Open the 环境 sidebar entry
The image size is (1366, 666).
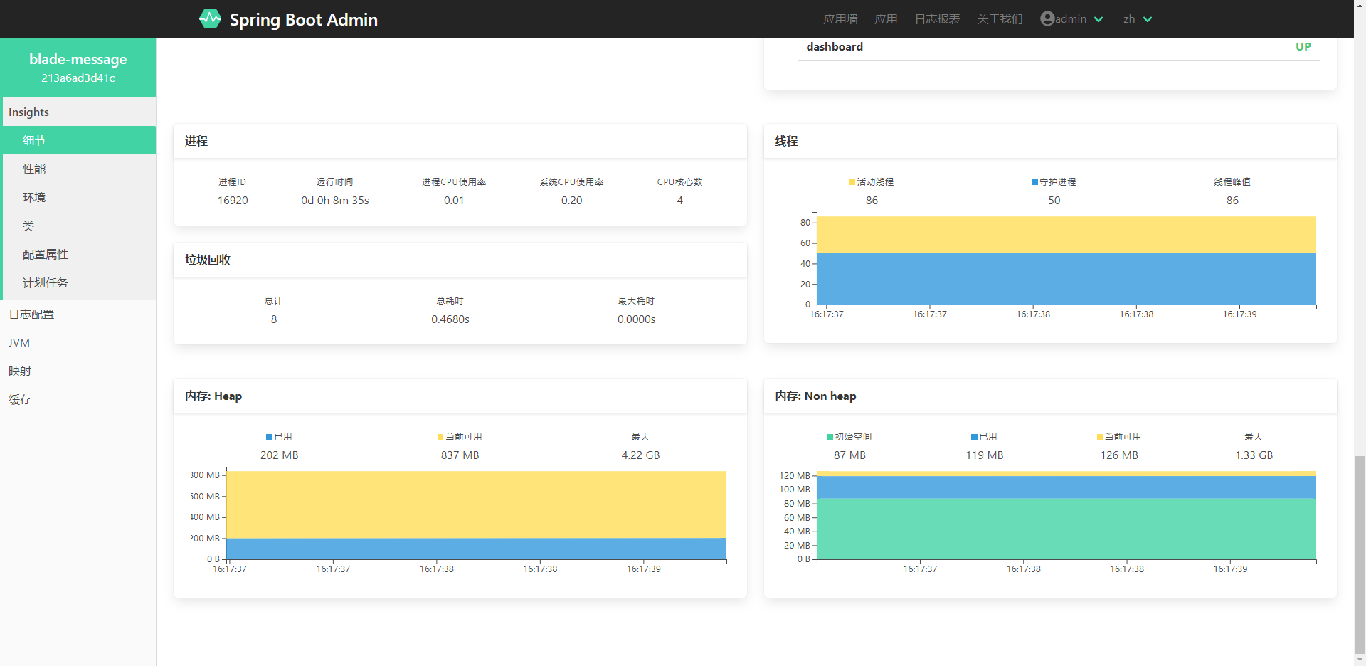[34, 198]
